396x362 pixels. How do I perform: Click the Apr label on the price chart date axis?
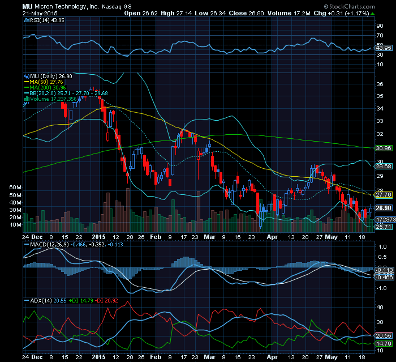272,237
